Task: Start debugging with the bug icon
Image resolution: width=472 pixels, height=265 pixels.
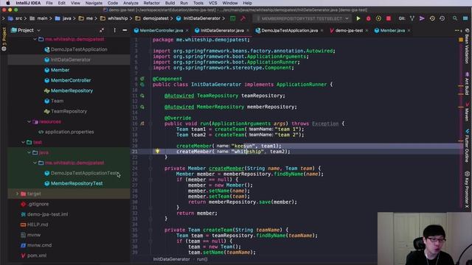Action: [368, 18]
